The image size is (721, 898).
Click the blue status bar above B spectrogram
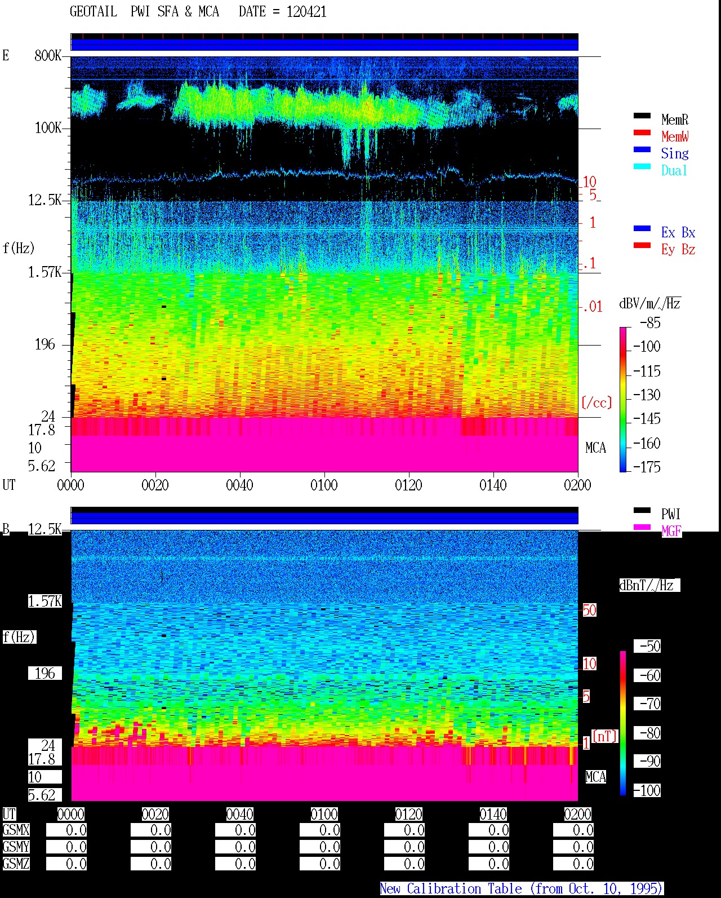coord(324,517)
